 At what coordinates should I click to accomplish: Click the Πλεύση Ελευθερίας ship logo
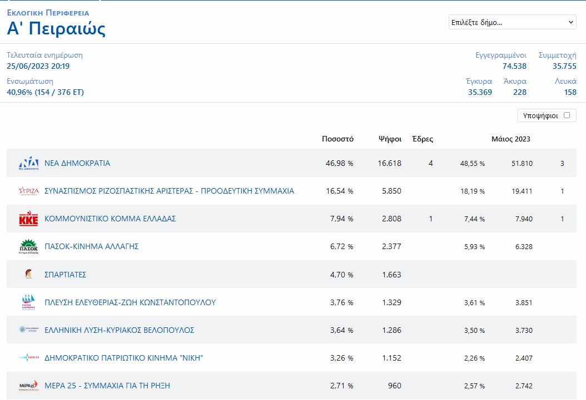pos(28,302)
